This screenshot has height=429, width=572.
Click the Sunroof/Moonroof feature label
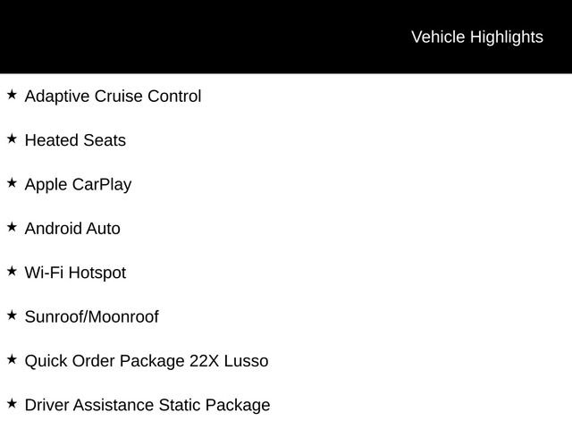91,317
